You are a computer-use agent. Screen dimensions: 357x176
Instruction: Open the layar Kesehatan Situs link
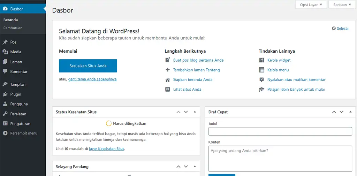[x=107, y=149]
